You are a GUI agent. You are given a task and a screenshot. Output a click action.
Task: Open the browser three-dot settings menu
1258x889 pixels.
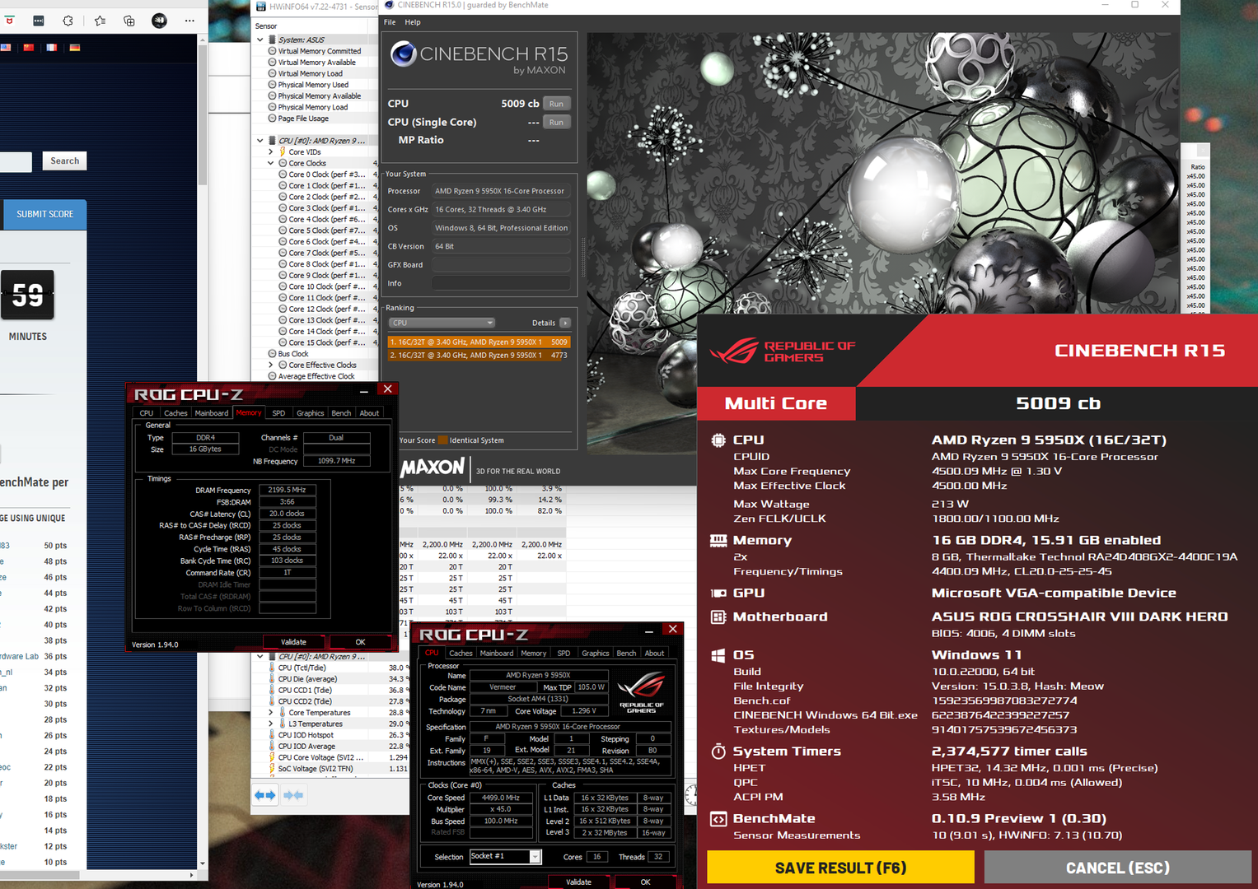click(x=189, y=21)
